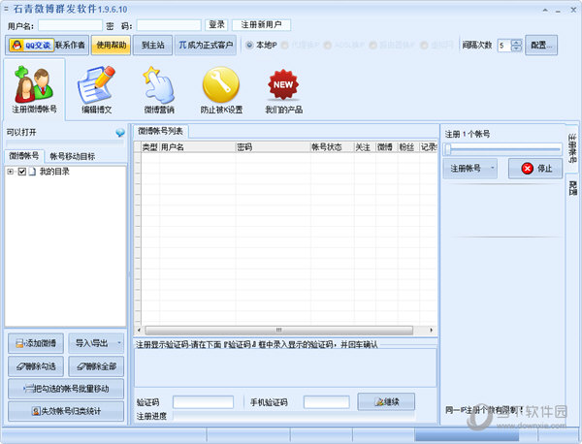Decrease the 间隔次数 spinner value
This screenshot has height=444, width=582.
(x=516, y=48)
